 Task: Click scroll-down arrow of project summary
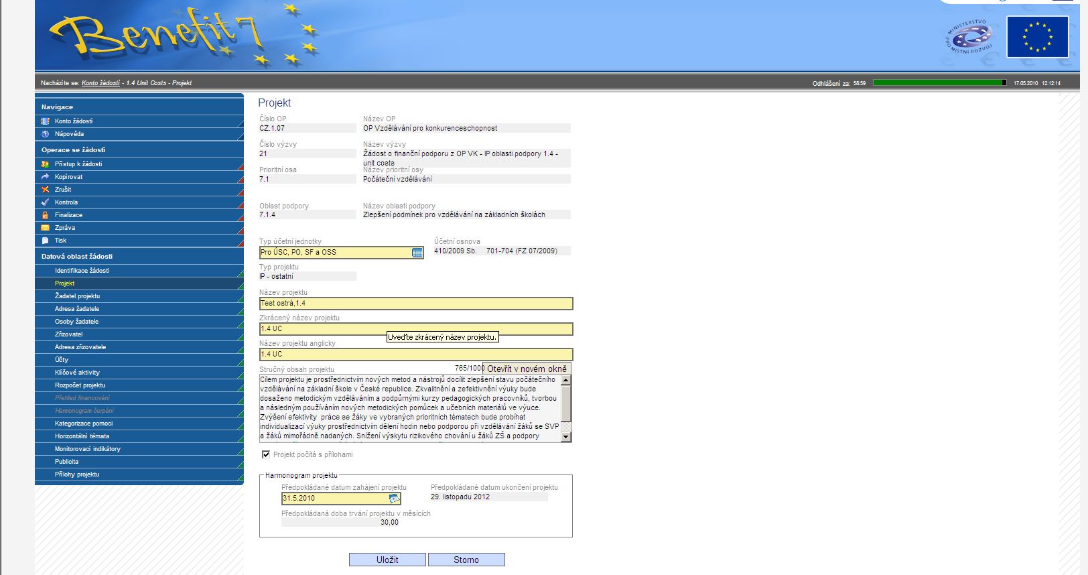(566, 437)
